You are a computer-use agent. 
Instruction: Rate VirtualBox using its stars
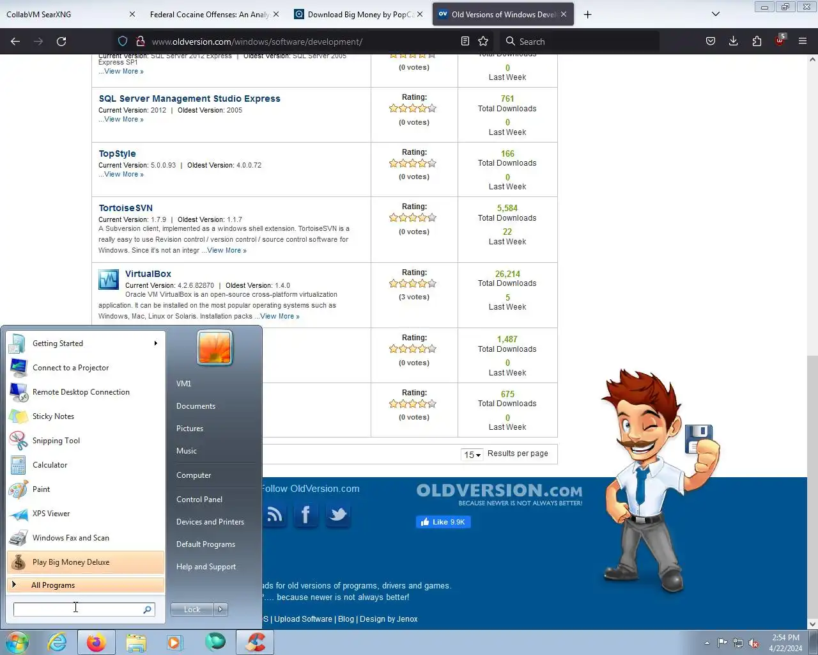(413, 283)
